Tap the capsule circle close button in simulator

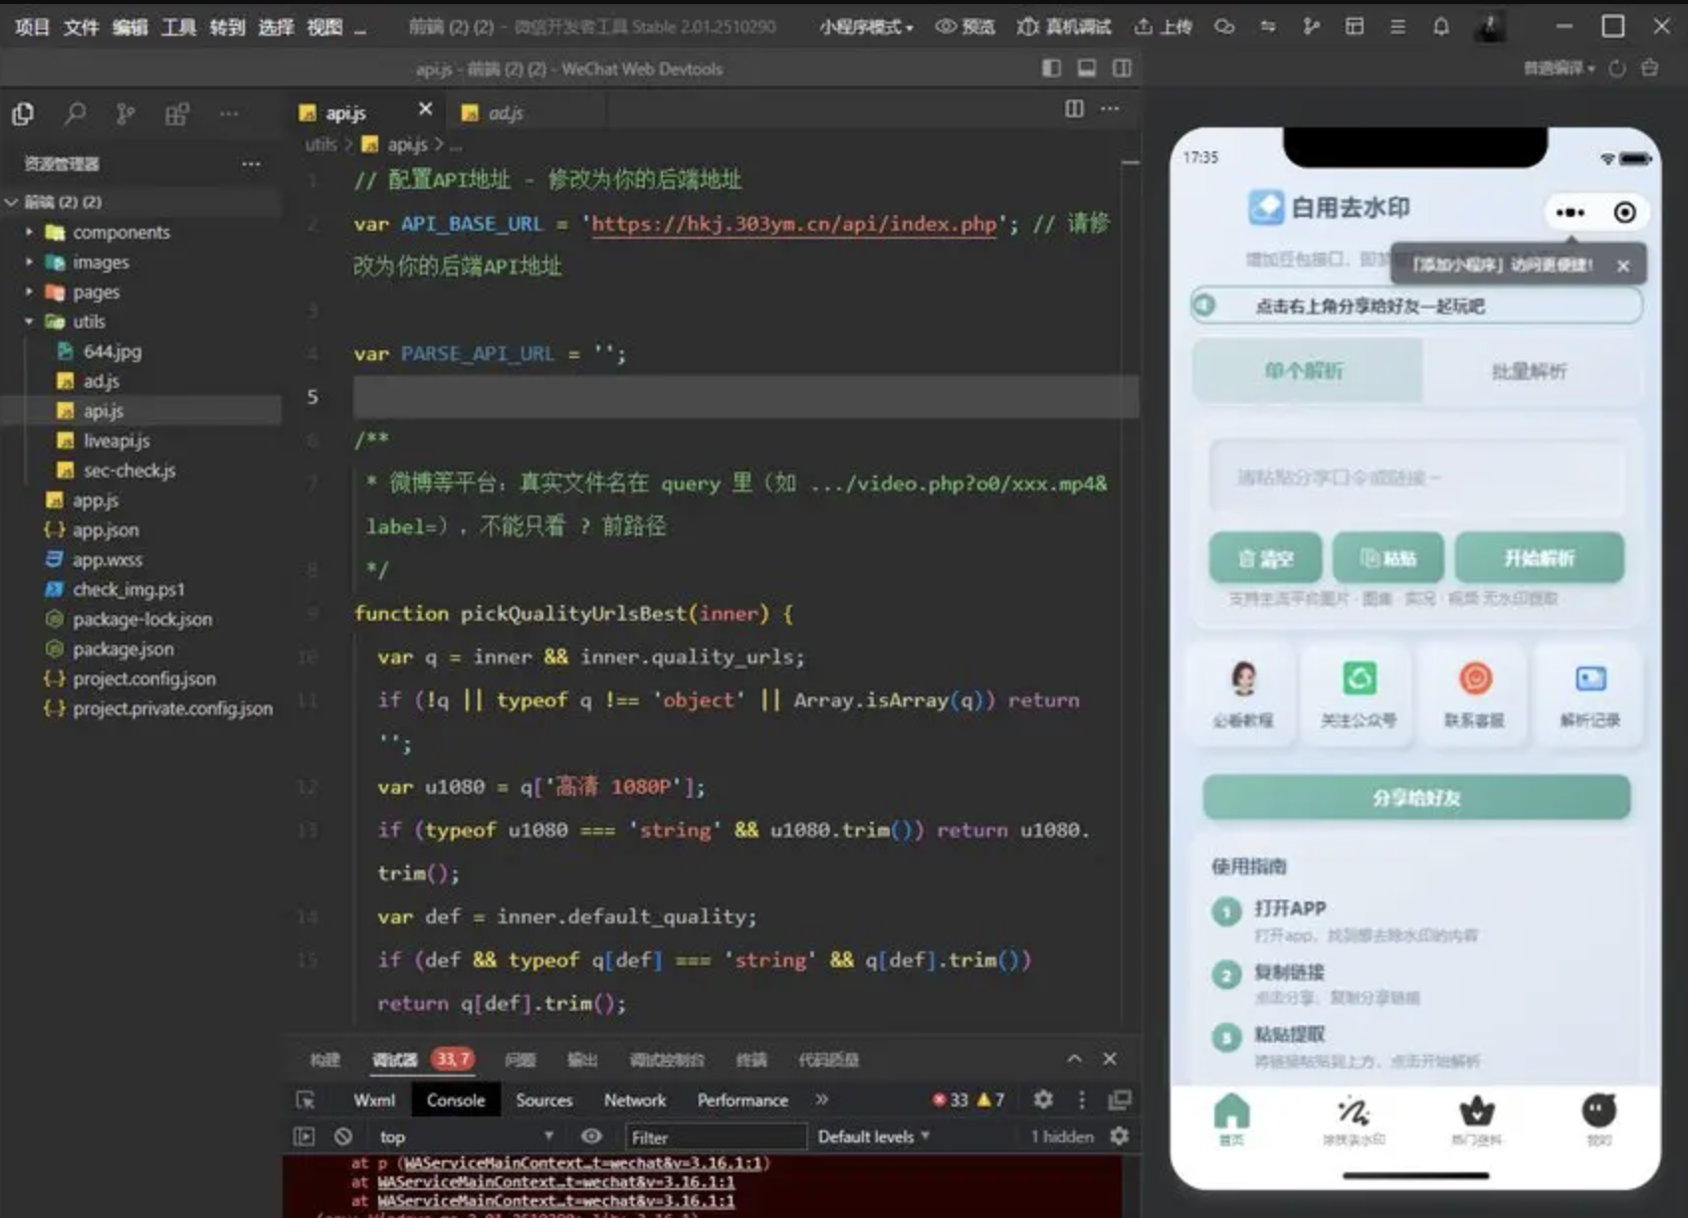coord(1624,212)
